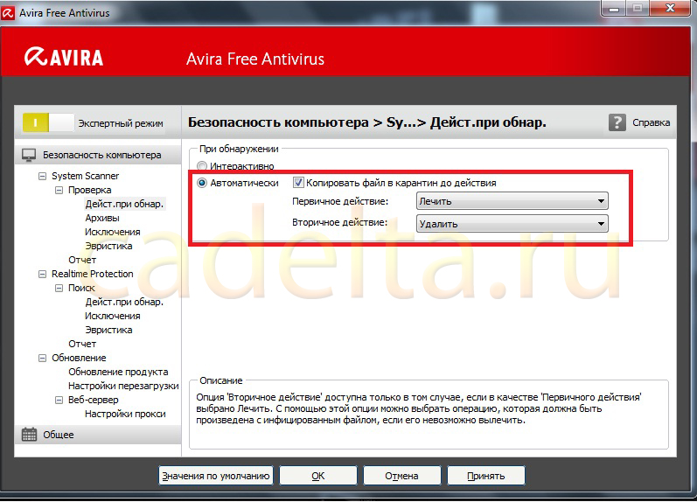Uncheck Копировать файл в карантин до действия
This screenshot has width=697, height=502.
298,182
